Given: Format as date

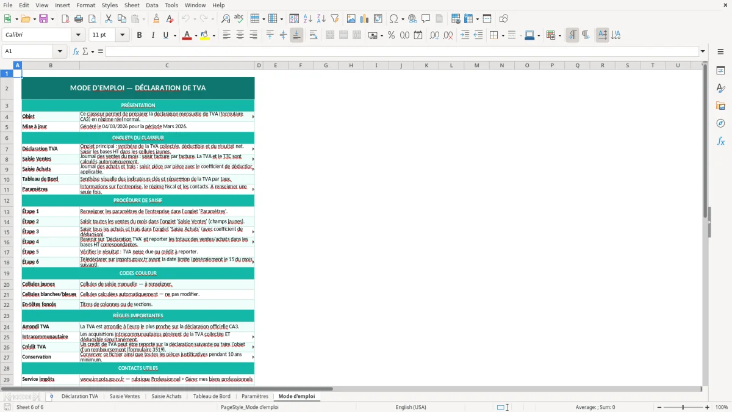Looking at the screenshot, I should coord(418,35).
